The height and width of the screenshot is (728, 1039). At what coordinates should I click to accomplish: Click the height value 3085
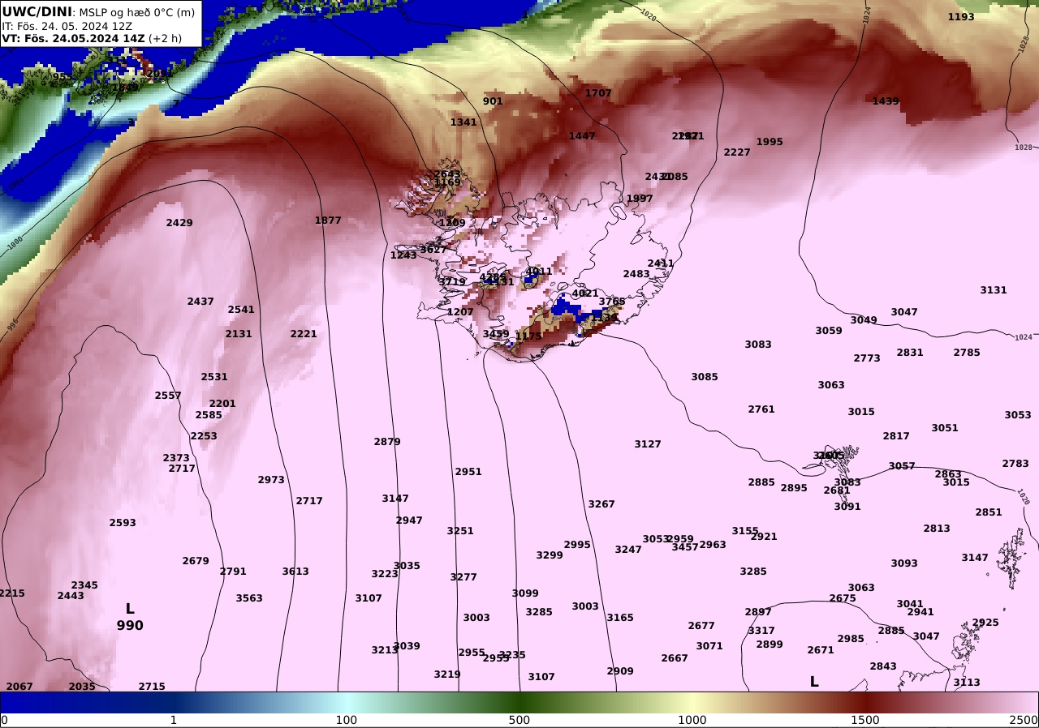pos(705,377)
